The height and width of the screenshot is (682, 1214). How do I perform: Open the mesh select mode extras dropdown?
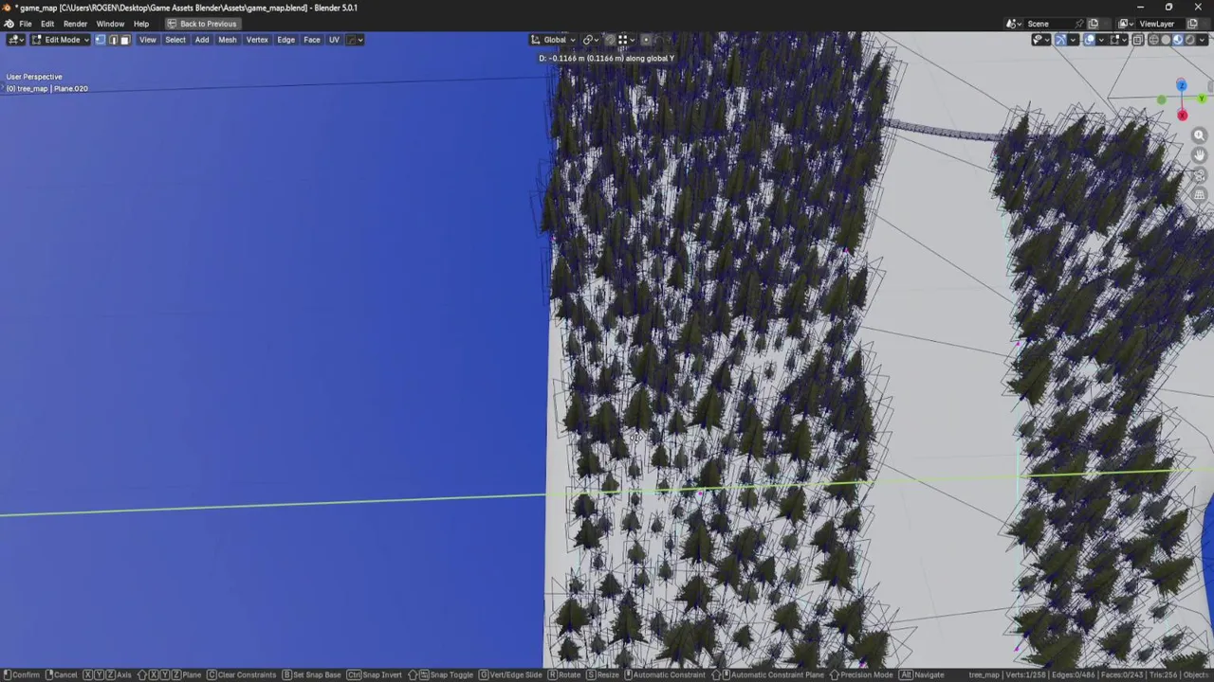click(355, 40)
